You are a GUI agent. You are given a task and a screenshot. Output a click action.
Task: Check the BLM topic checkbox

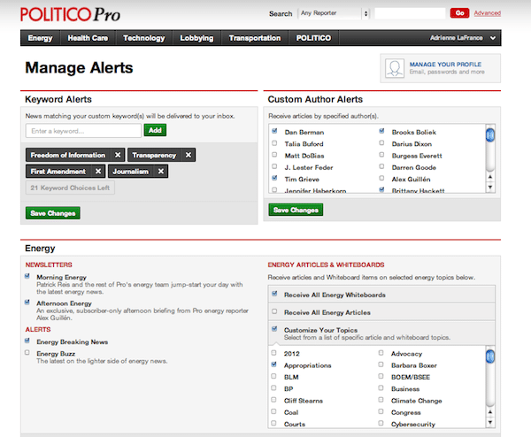pos(274,376)
